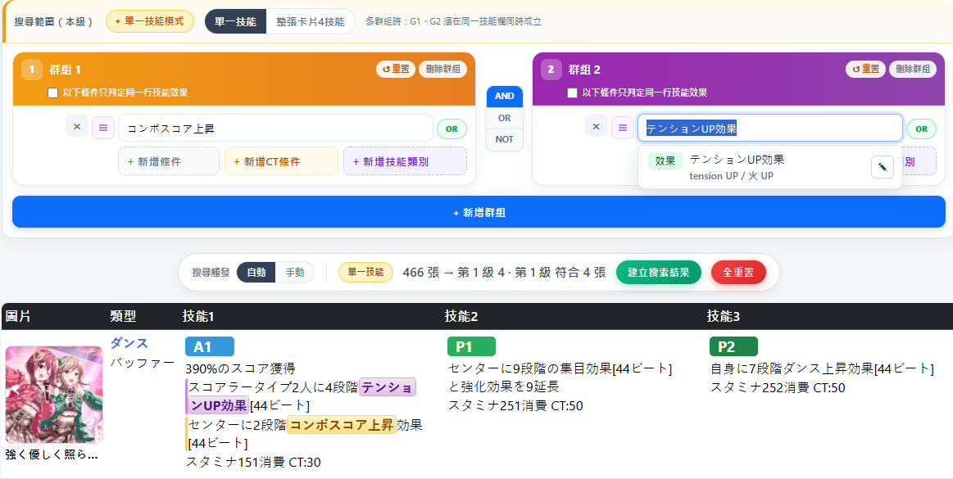Screen dimensions: 953x479
Task: Select NOT group operator
Action: tap(505, 139)
